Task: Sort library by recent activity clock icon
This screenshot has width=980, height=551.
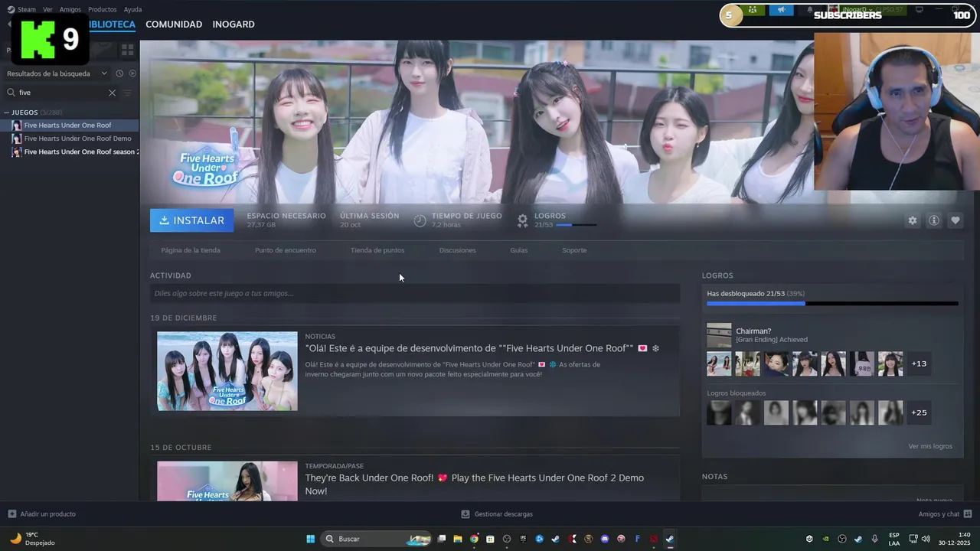Action: click(119, 73)
